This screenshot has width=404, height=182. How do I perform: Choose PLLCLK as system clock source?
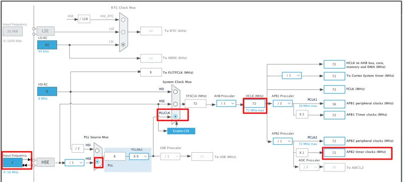tap(175, 116)
